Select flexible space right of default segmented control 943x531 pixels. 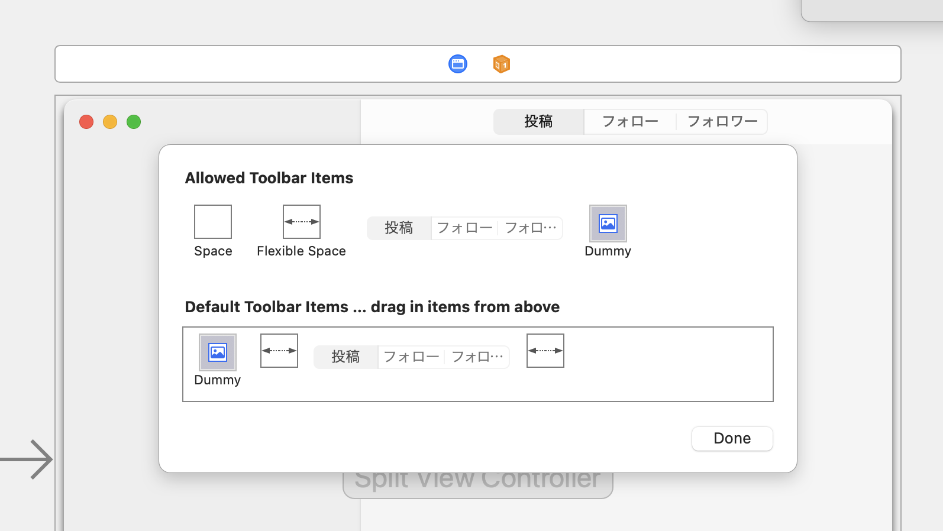(545, 351)
